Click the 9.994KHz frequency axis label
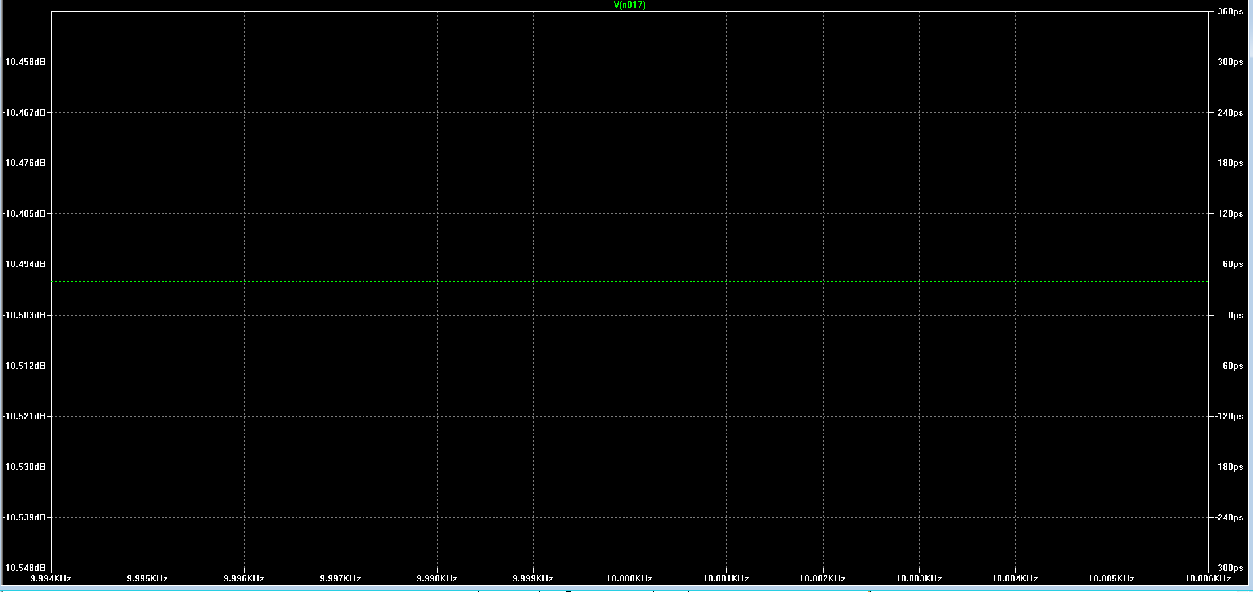Image resolution: width=1253 pixels, height=592 pixels. (51, 578)
